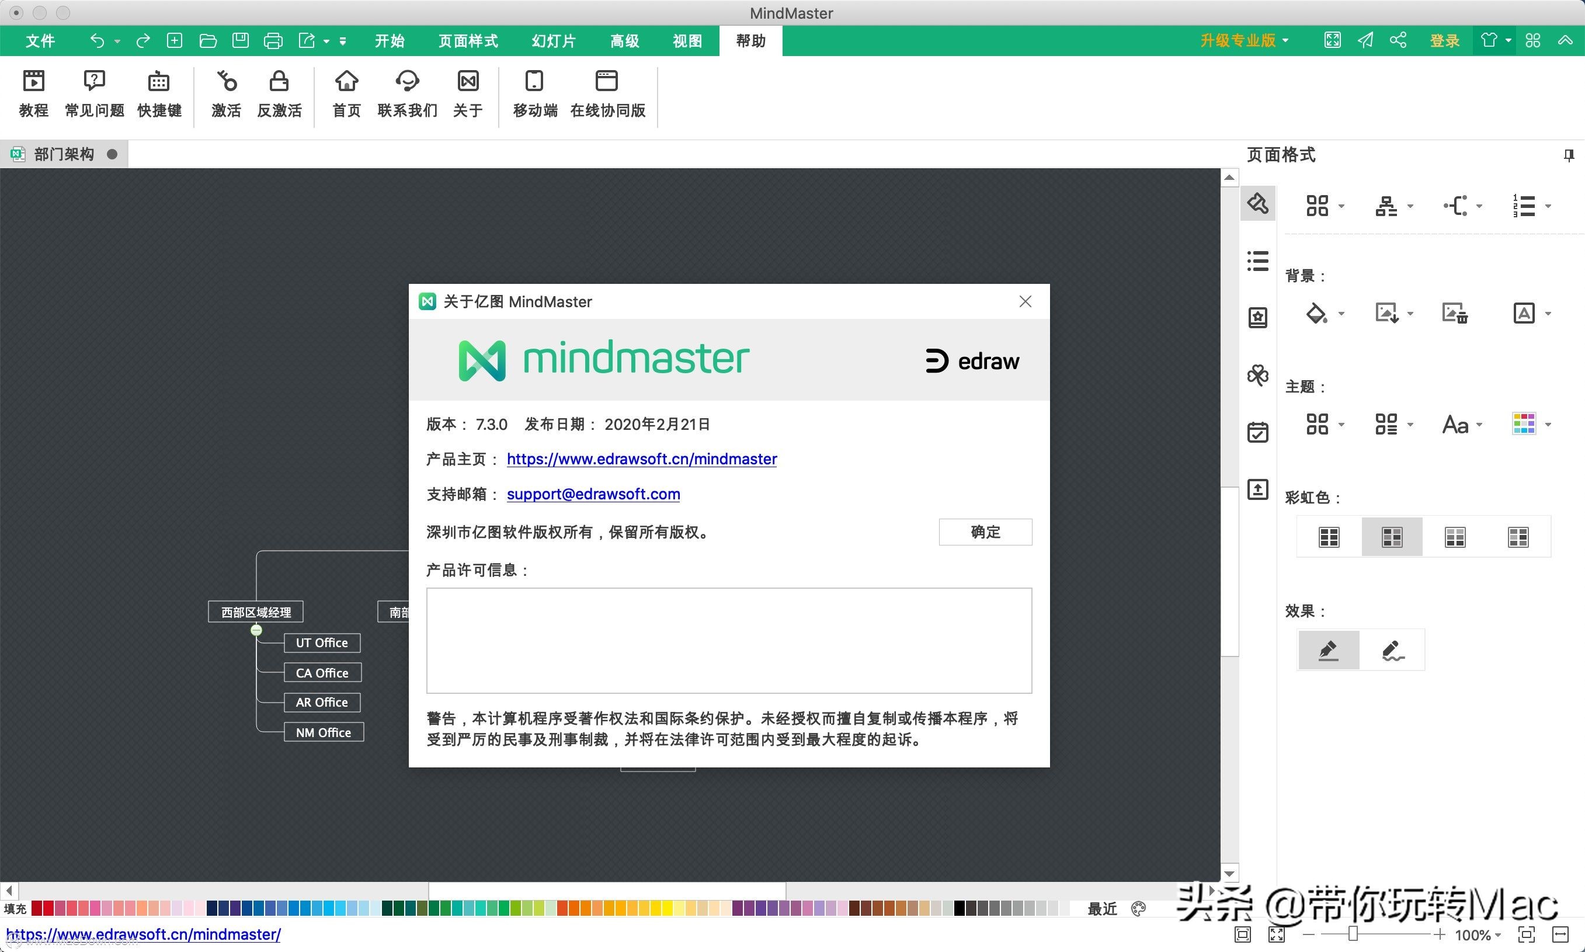
Task: Click the share icon in the top green bar
Action: (x=1398, y=40)
